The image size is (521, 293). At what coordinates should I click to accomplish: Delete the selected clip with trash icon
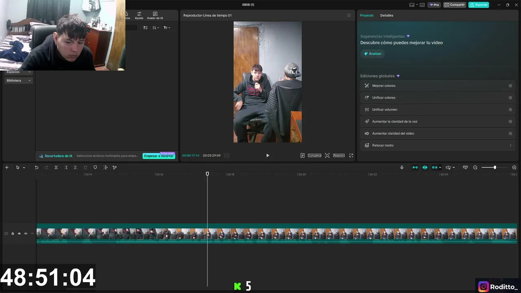coord(85,167)
